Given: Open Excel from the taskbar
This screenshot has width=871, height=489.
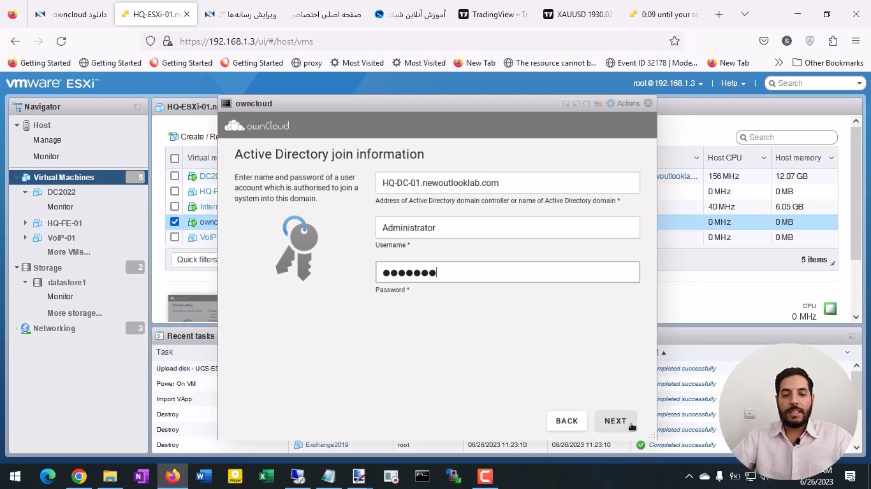Looking at the screenshot, I should 267,476.
